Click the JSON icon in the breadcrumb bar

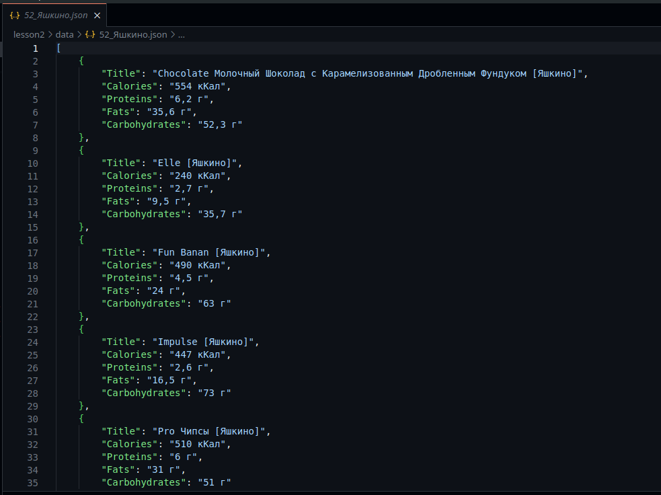(x=90, y=34)
